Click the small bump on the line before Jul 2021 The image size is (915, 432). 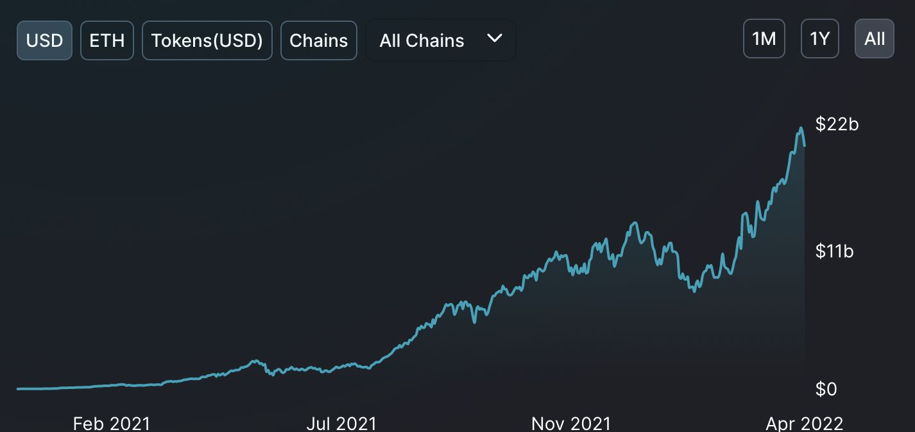(x=256, y=361)
